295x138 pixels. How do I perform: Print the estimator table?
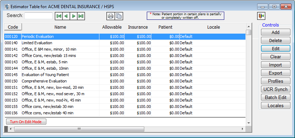(x=110, y=16)
